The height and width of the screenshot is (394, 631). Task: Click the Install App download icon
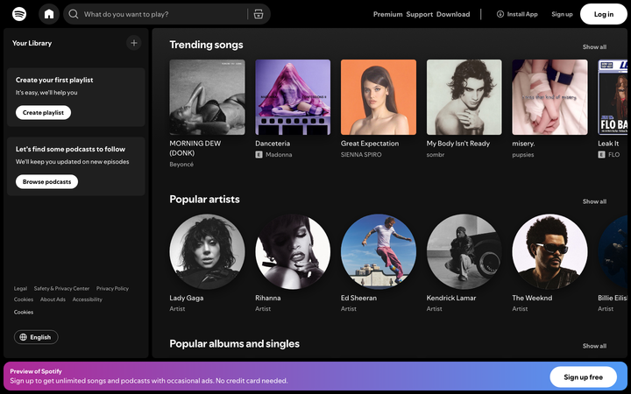pos(500,14)
